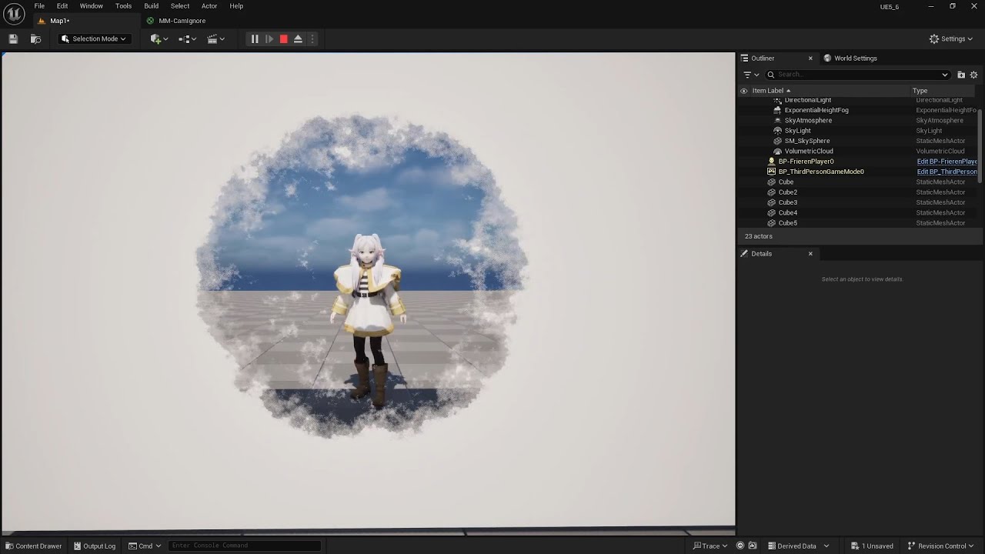Open the Edit menu

[x=62, y=6]
